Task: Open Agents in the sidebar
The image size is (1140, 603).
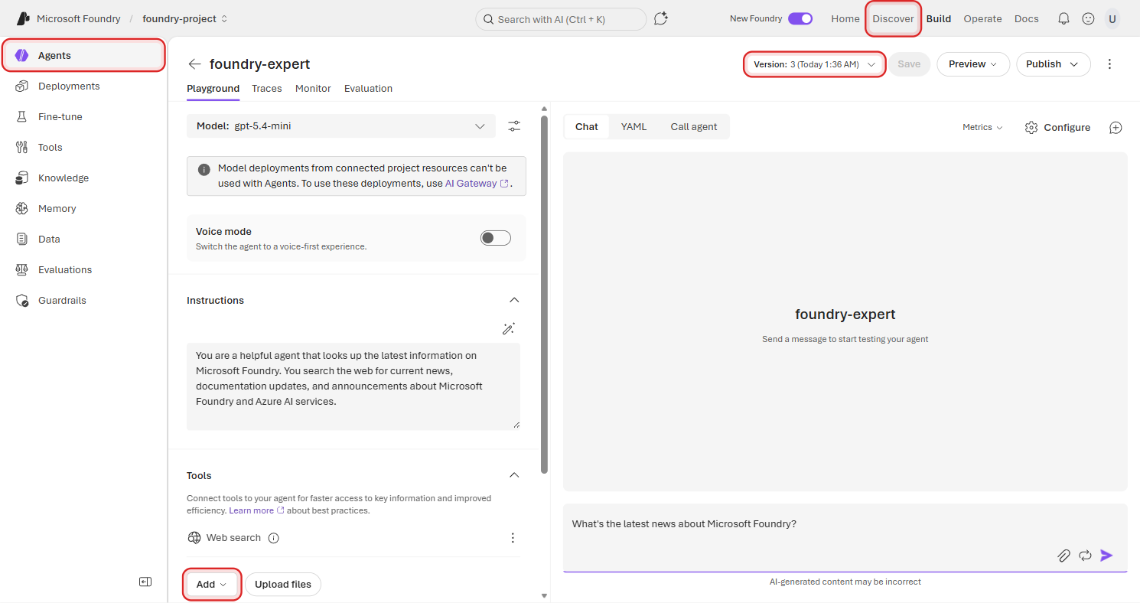Action: point(83,56)
